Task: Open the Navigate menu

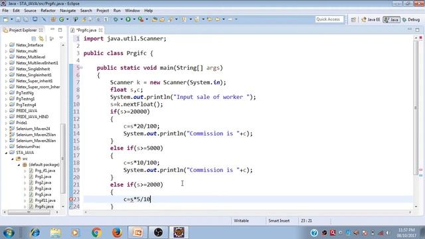Action: click(x=68, y=11)
